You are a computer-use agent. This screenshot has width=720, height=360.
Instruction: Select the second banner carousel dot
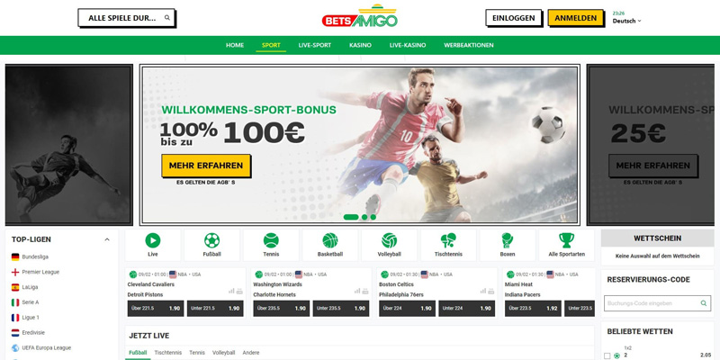(x=364, y=217)
